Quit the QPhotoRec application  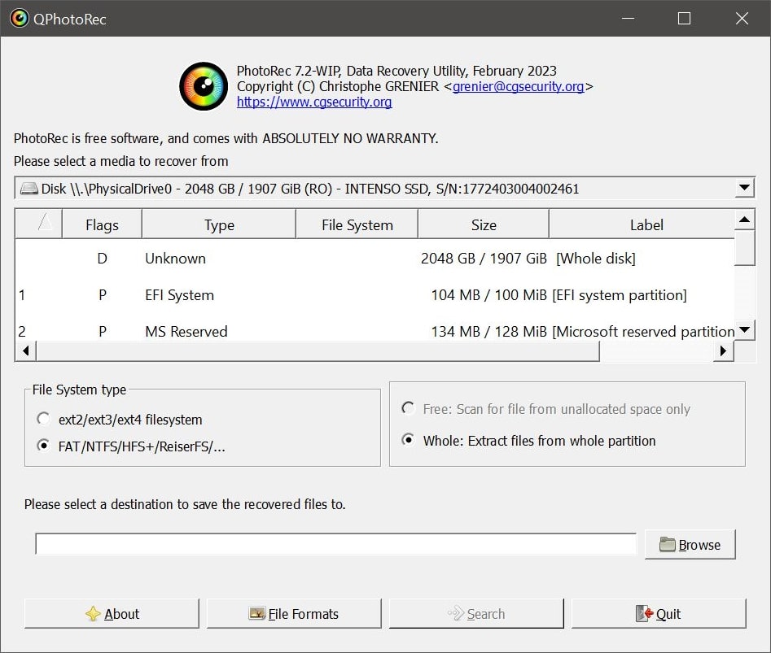point(659,613)
